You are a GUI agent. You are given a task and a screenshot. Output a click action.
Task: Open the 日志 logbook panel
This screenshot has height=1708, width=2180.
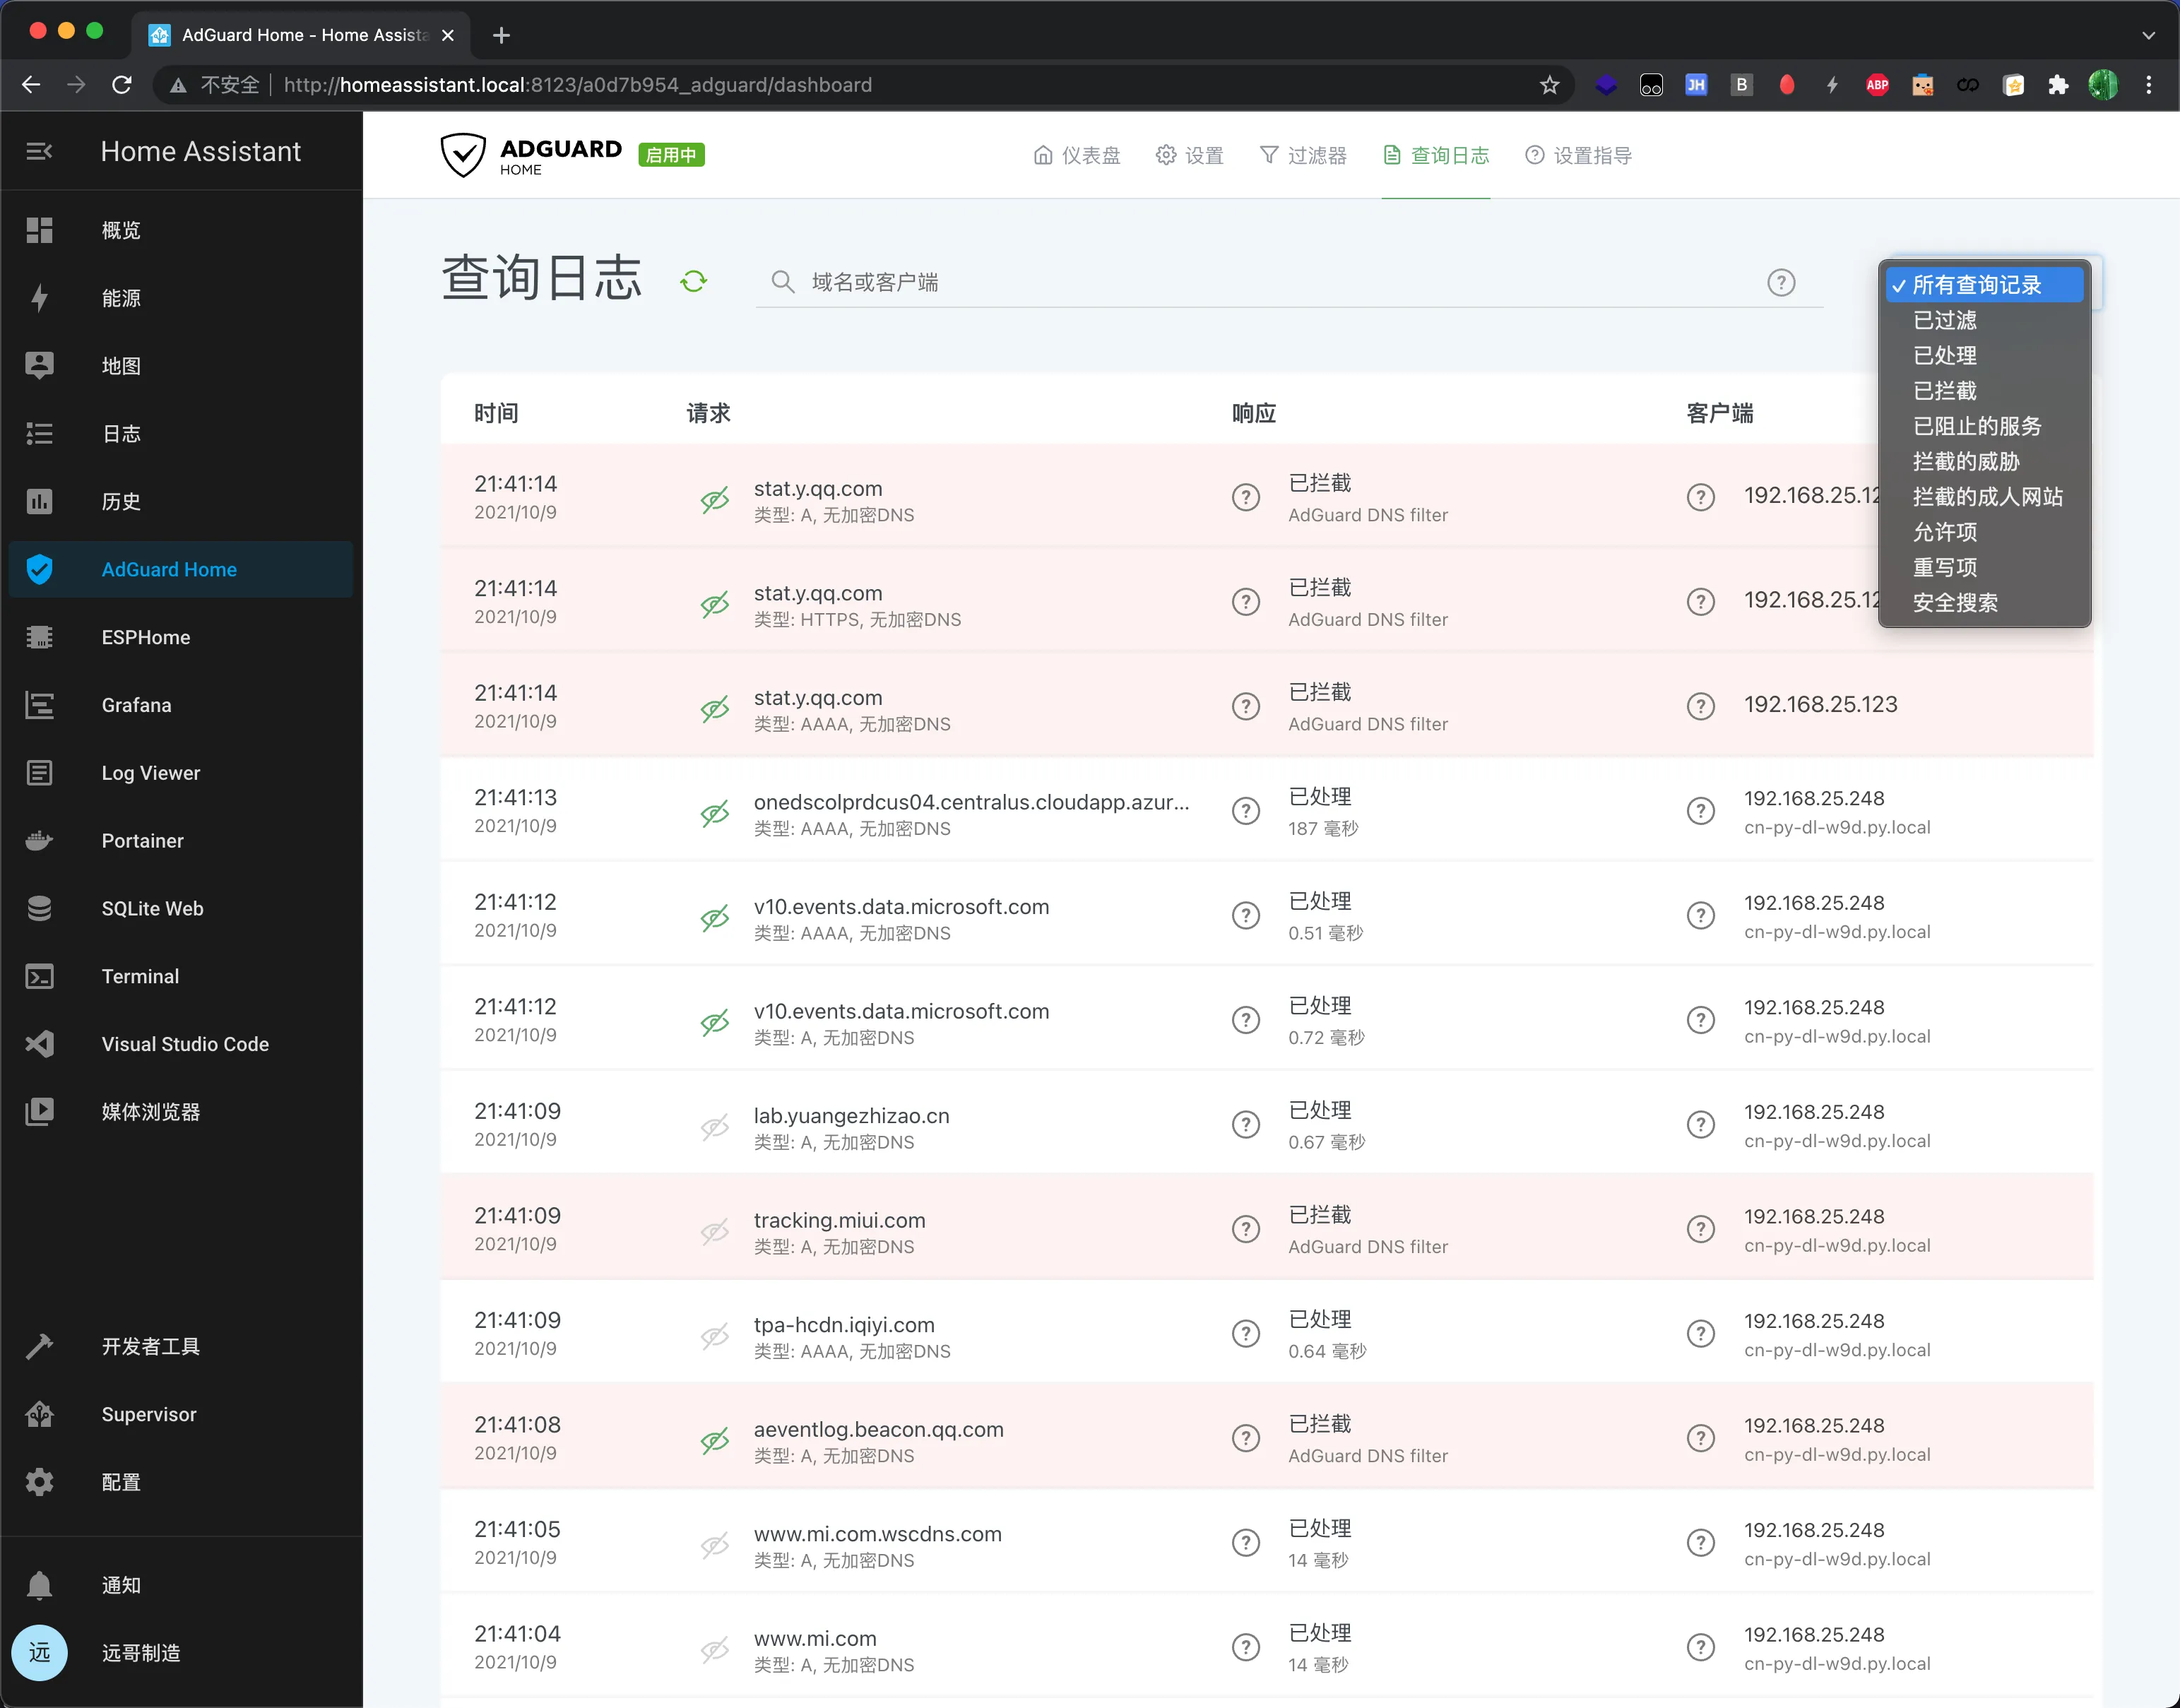(x=181, y=434)
